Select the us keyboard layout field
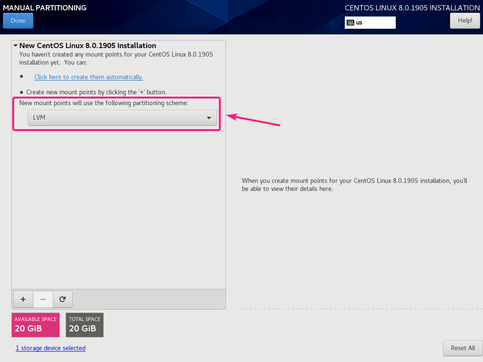This screenshot has width=483, height=362. click(x=370, y=23)
